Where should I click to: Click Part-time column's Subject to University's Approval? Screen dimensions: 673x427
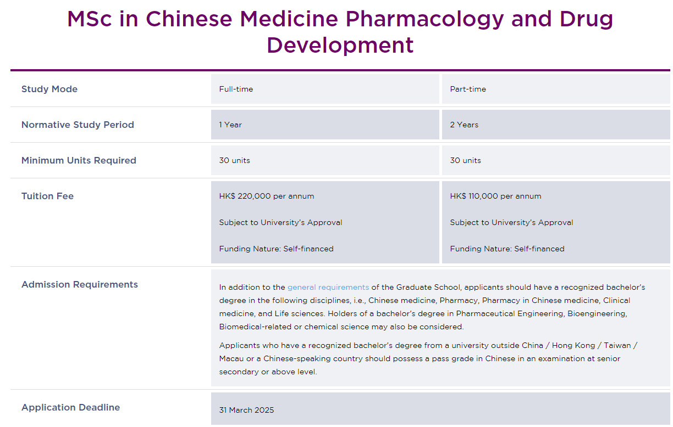click(x=511, y=222)
